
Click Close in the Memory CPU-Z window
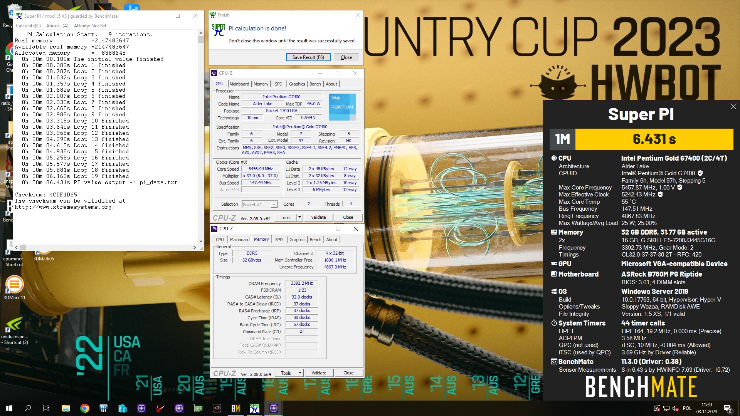[x=348, y=373]
